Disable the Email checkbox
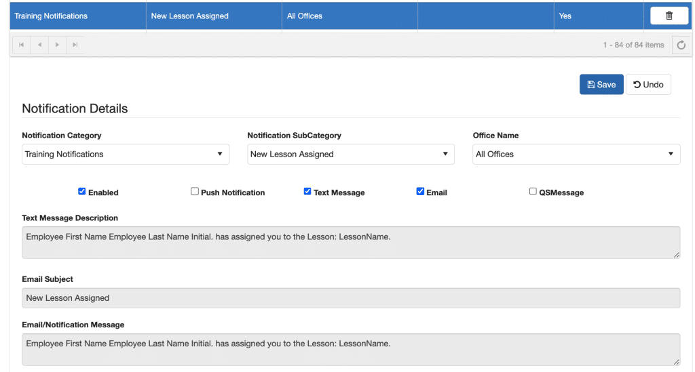The height and width of the screenshot is (372, 695). click(x=420, y=192)
